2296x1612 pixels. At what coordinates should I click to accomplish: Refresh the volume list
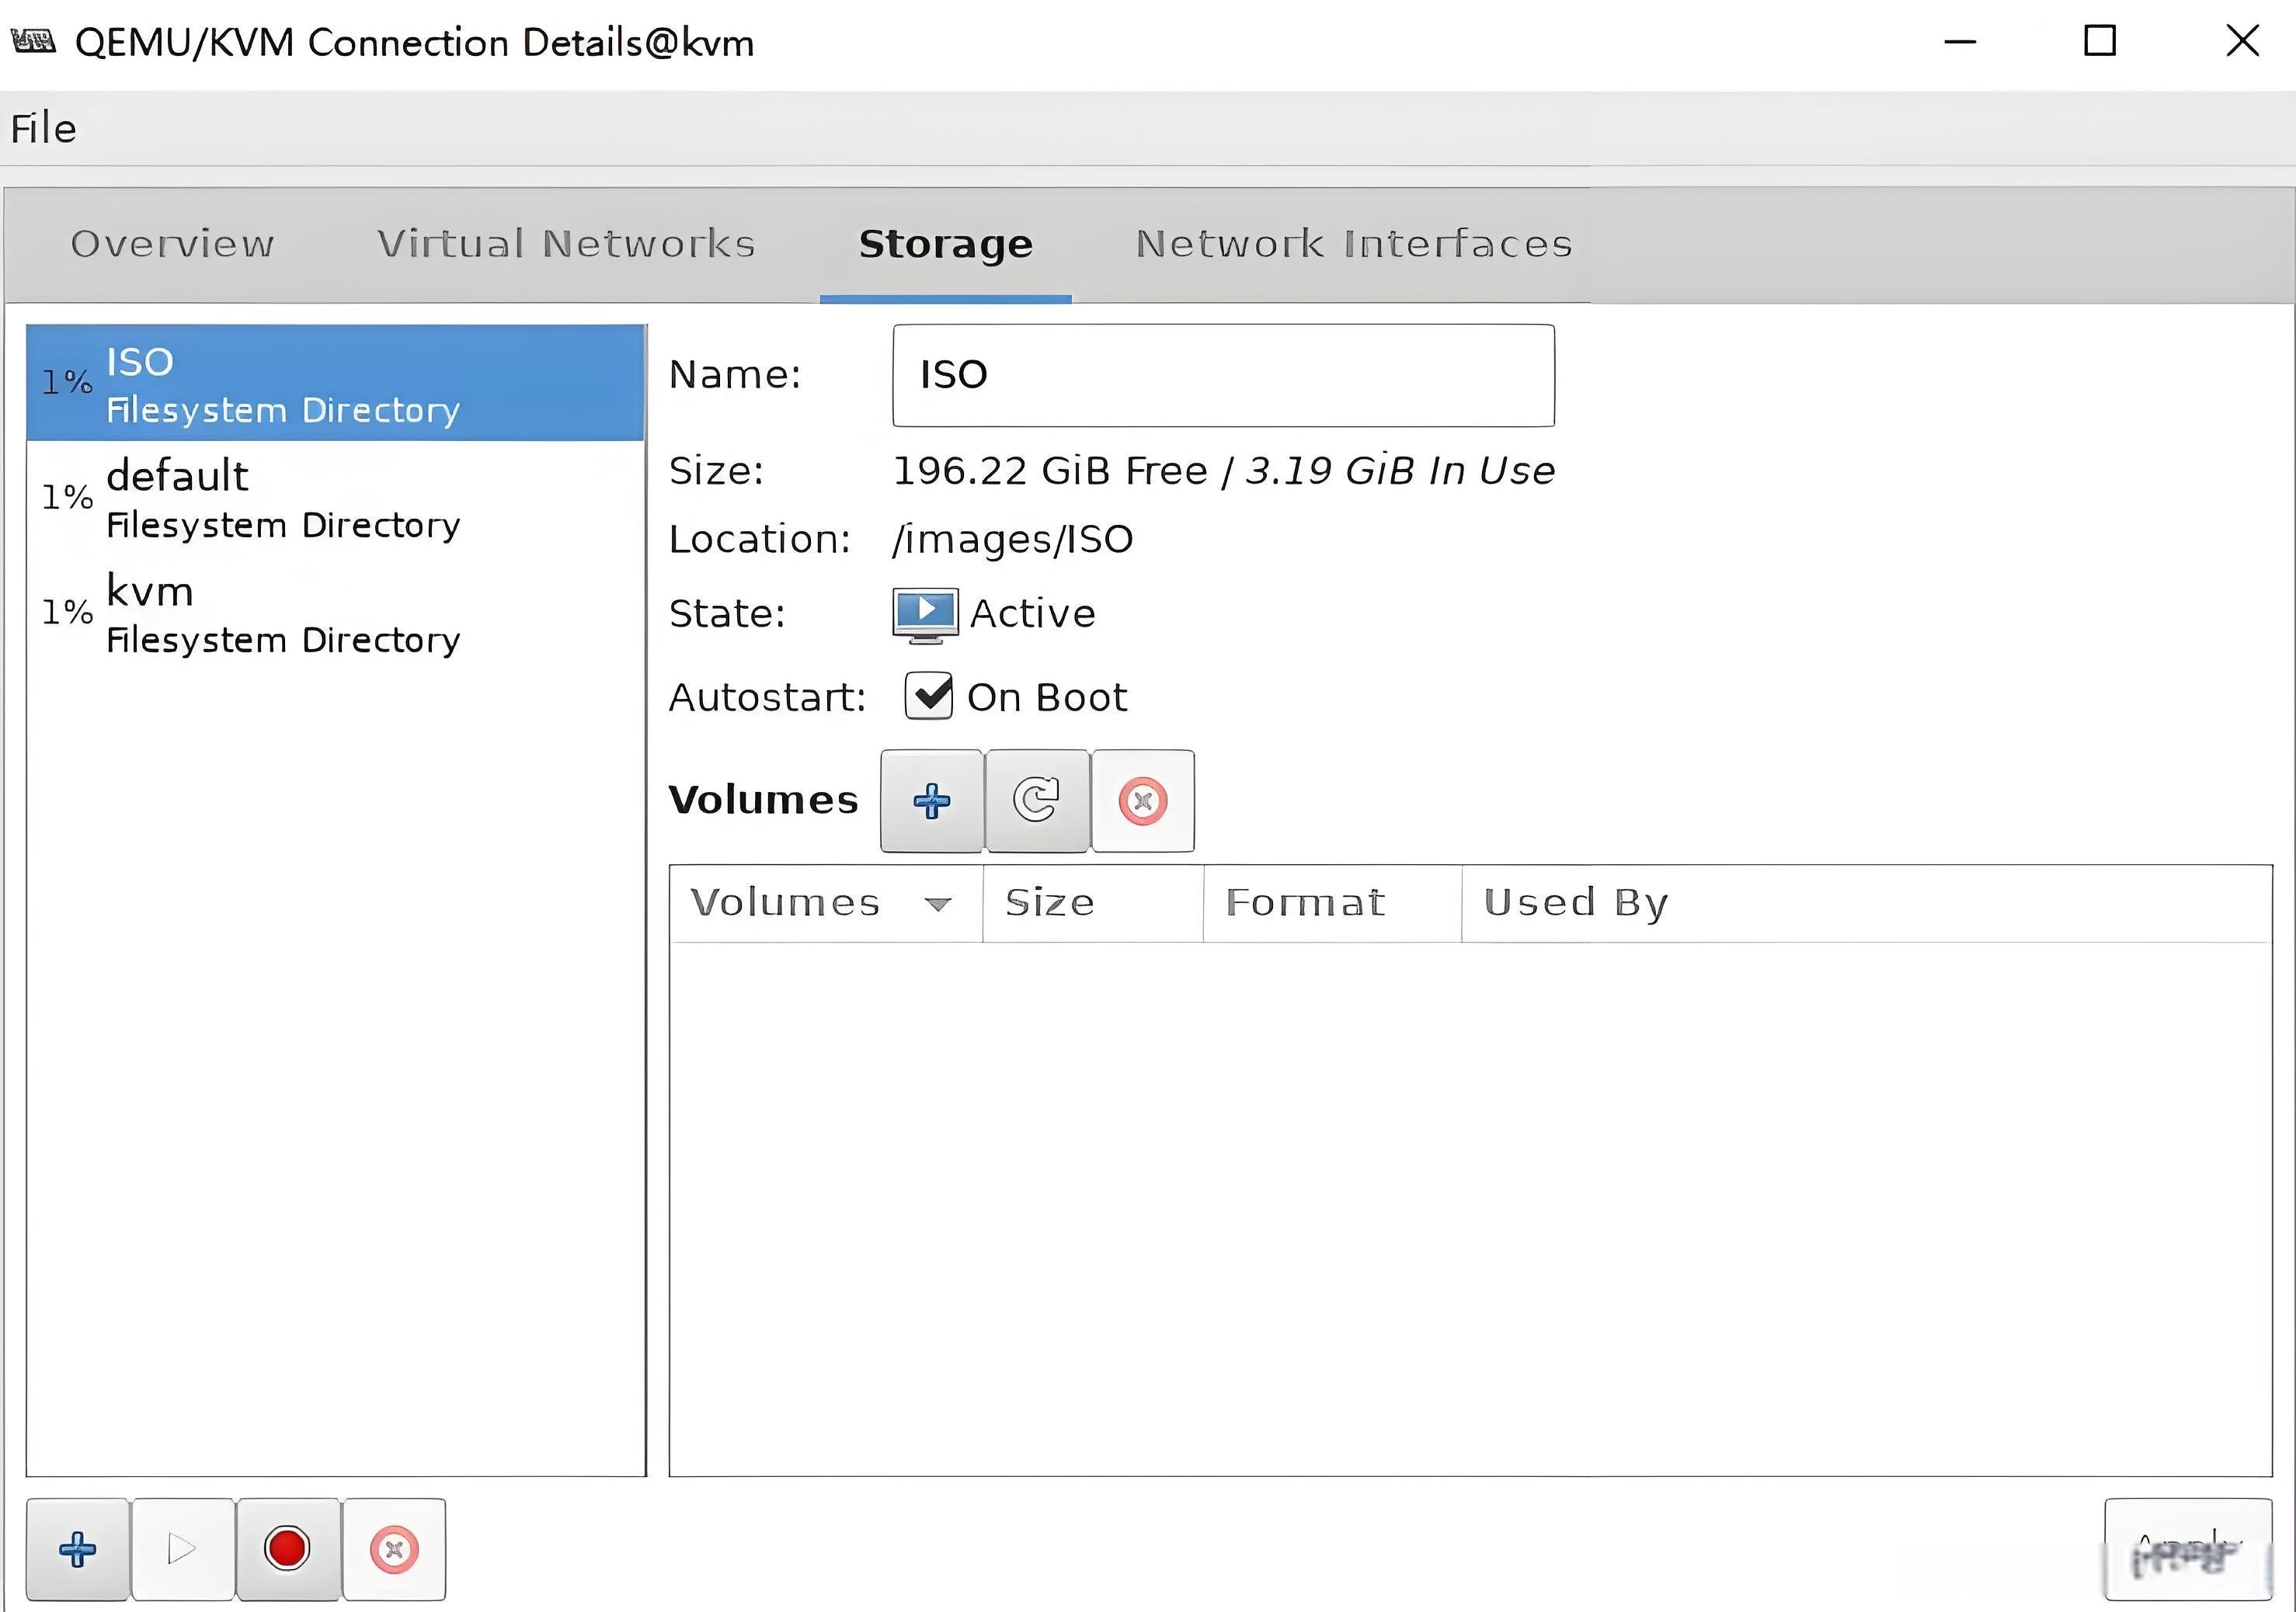pyautogui.click(x=1036, y=801)
